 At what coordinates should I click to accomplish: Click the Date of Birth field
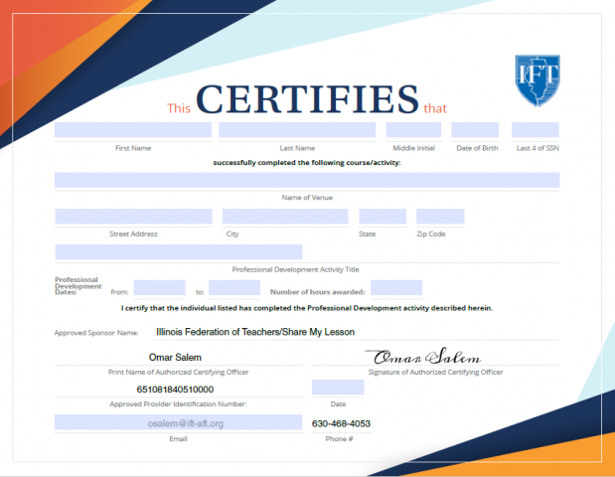pyautogui.click(x=475, y=130)
